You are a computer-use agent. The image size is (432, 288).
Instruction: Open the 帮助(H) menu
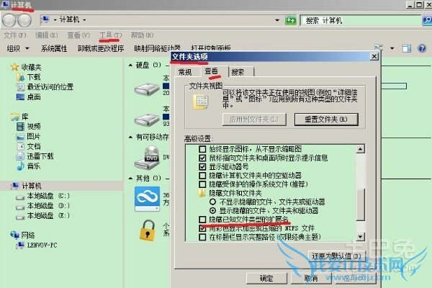(x=142, y=35)
